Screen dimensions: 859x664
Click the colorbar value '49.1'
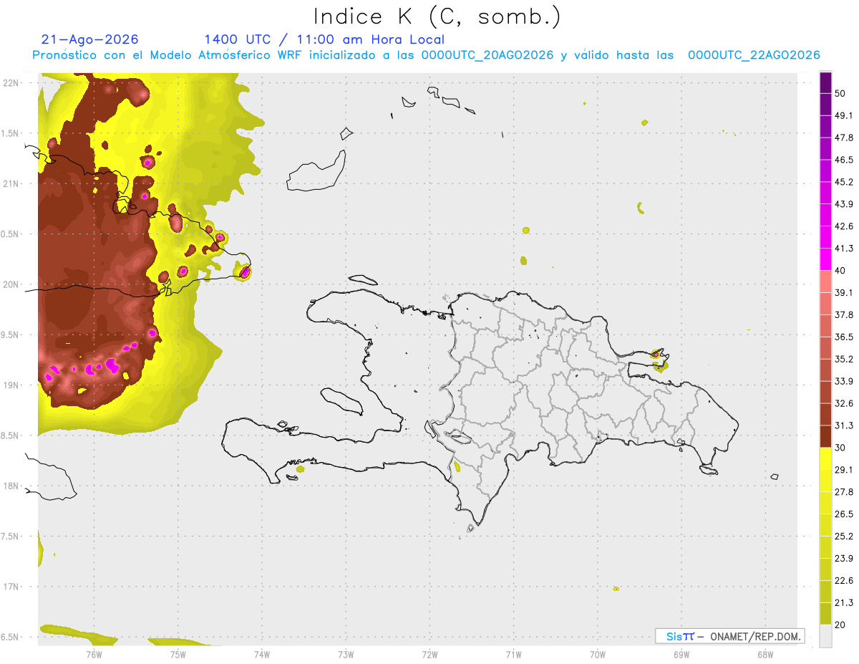(x=844, y=115)
